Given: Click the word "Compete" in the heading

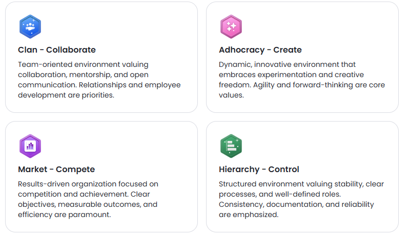Looking at the screenshot, I should (x=75, y=170).
